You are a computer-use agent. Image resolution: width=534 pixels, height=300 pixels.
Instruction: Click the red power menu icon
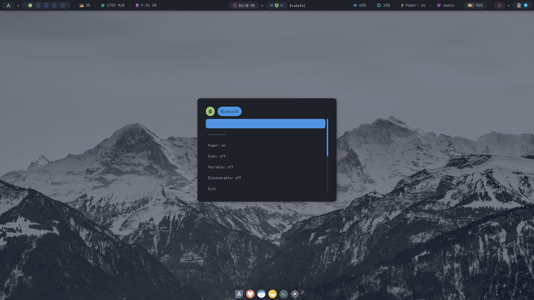500,5
